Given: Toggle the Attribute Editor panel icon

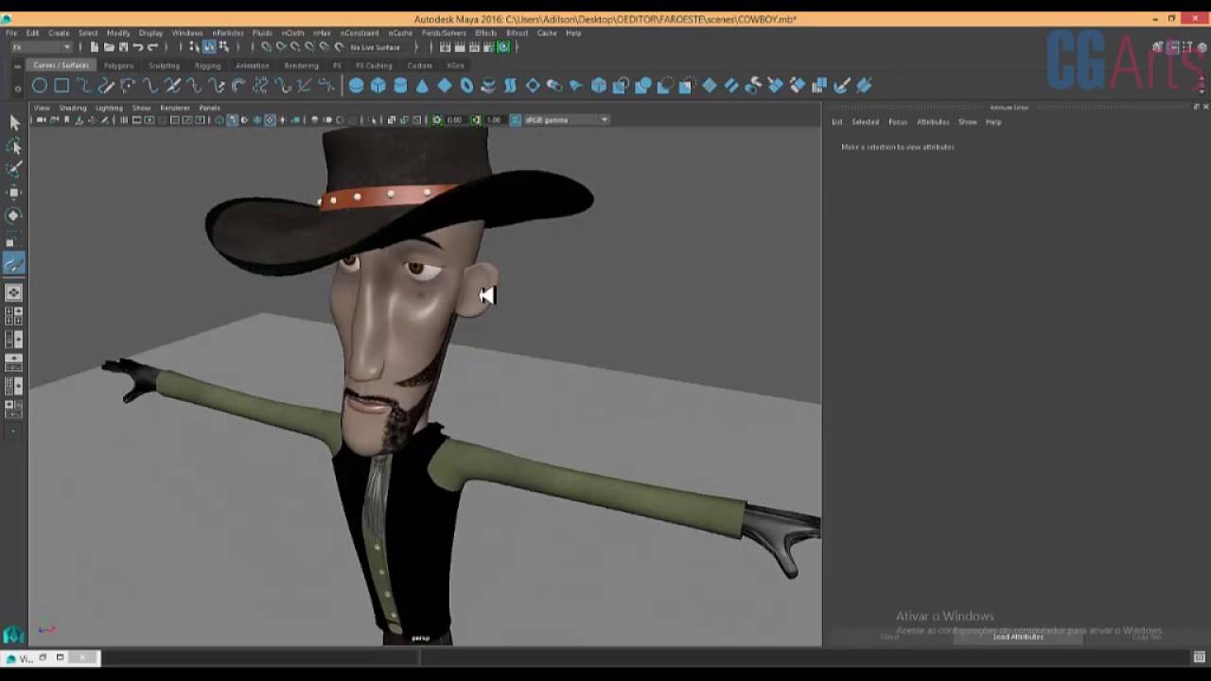Looking at the screenshot, I should (1173, 47).
